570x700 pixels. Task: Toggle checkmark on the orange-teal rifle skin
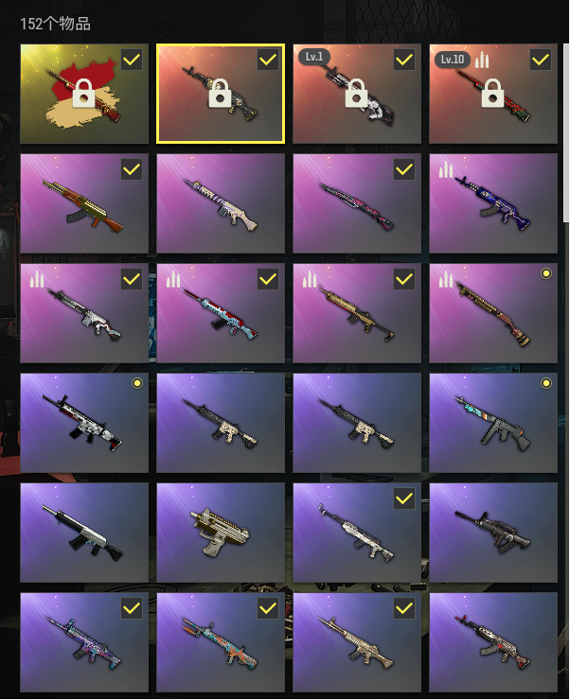[268, 608]
